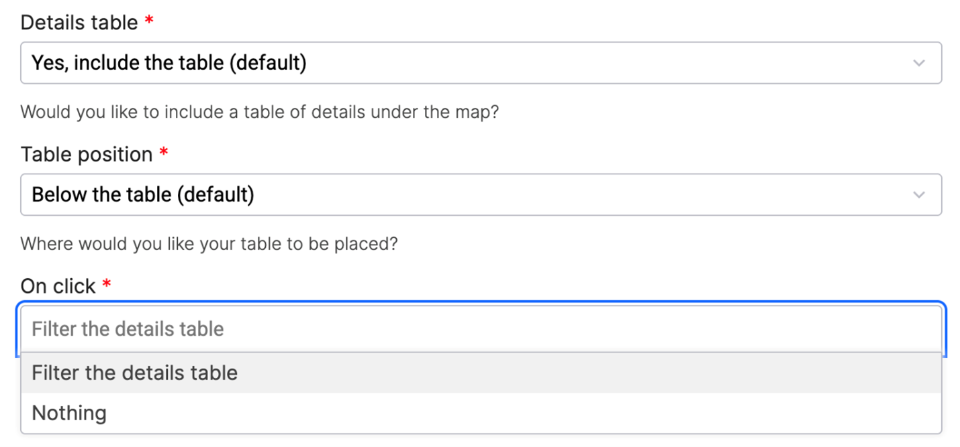
Task: Click the "Details table" field label
Action: tap(79, 22)
